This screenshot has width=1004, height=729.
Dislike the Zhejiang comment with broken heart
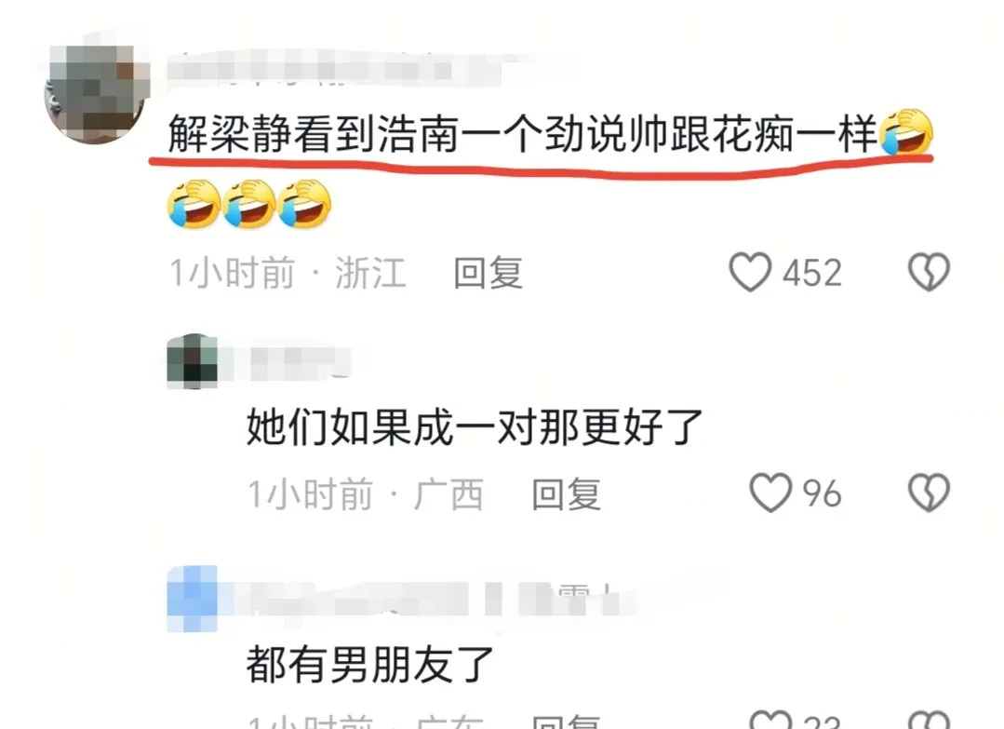929,272
